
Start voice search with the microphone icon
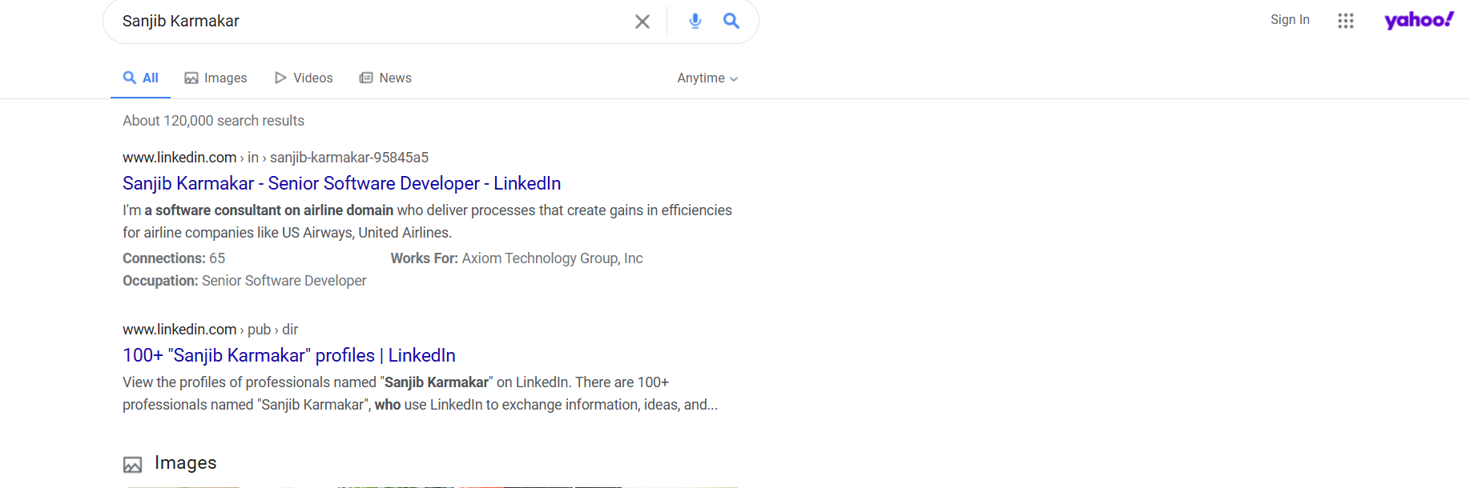click(695, 22)
